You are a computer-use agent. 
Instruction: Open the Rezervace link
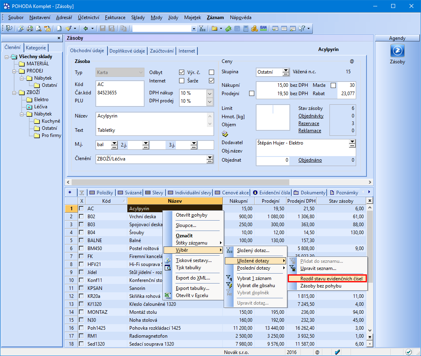pos(309,123)
